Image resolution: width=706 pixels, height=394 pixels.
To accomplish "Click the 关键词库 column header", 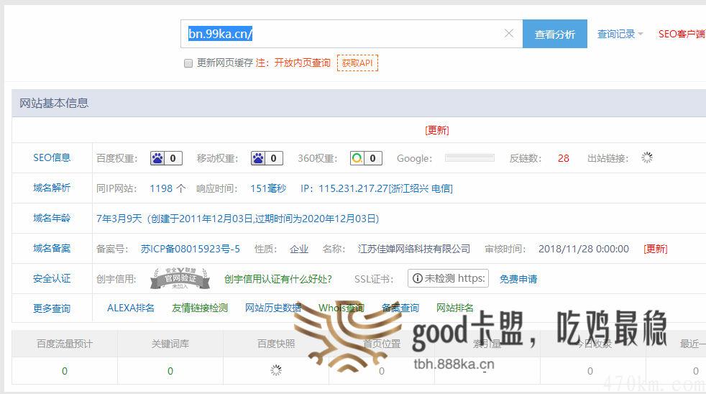I will point(170,344).
